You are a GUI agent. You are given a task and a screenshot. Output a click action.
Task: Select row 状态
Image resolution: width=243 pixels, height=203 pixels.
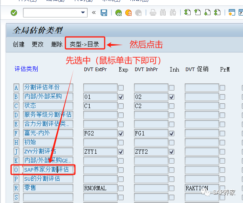[x=48, y=106]
